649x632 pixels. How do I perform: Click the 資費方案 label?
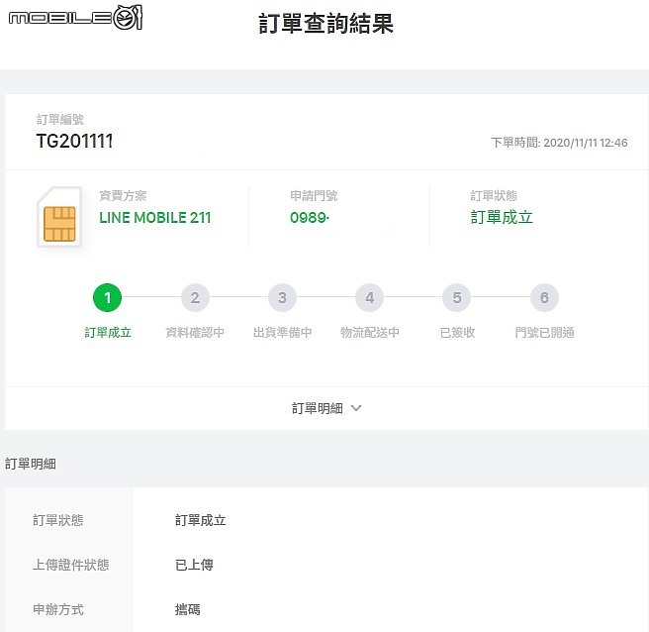(x=123, y=195)
